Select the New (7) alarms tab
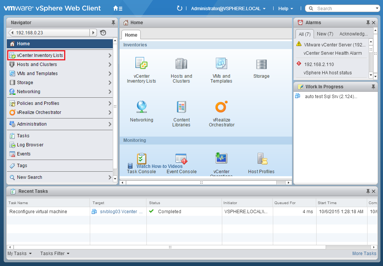The width and height of the screenshot is (383, 266). click(325, 34)
